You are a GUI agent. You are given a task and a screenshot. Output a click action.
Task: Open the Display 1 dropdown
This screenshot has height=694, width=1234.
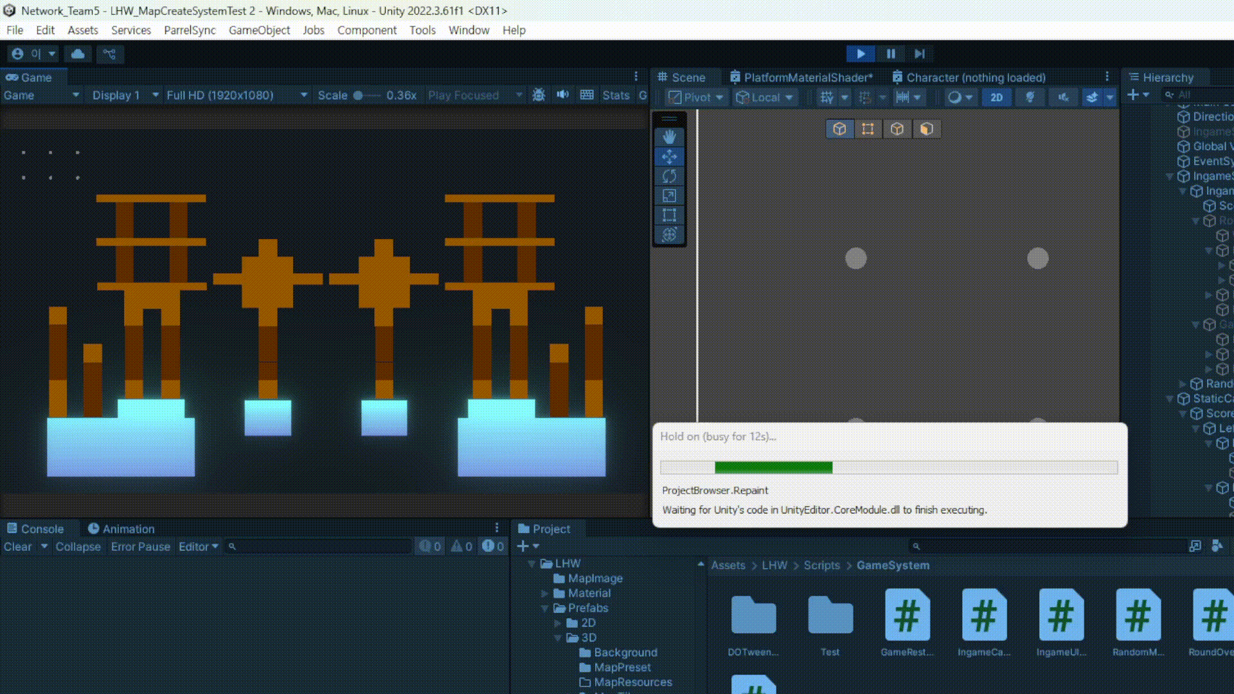(x=125, y=95)
